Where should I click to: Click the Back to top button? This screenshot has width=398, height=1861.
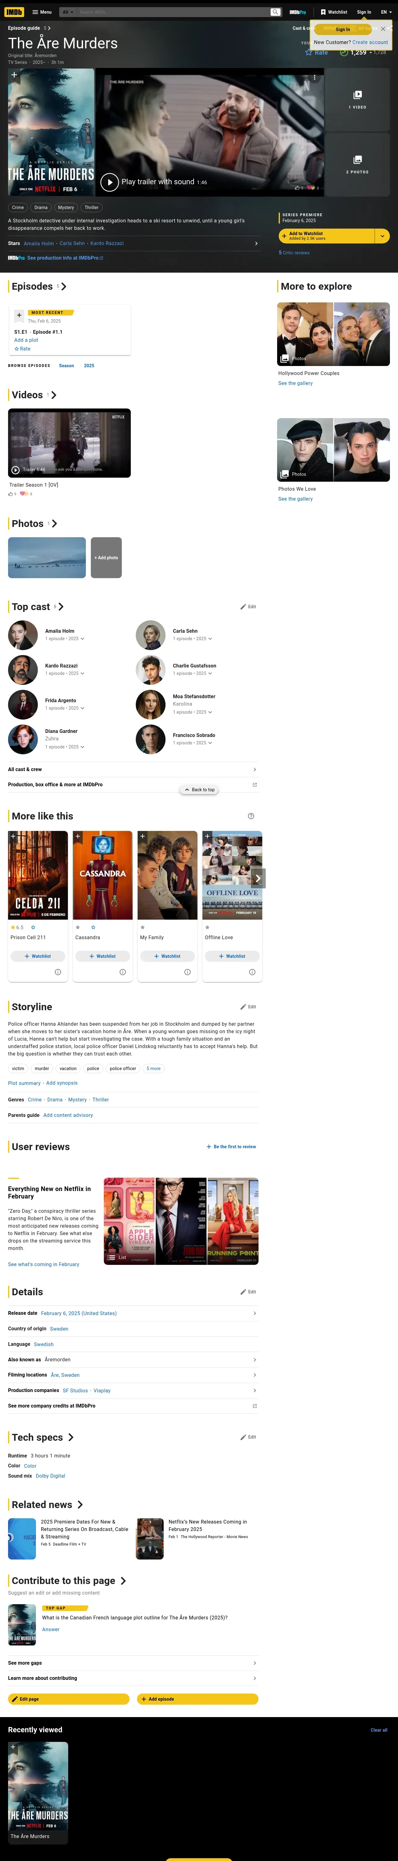199,790
